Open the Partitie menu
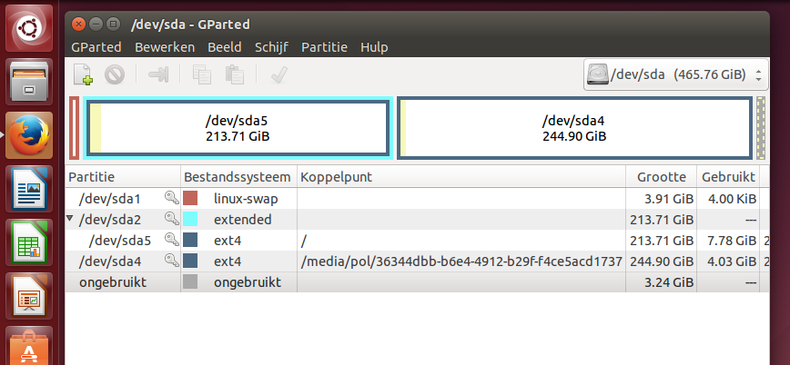790x365 pixels. [x=325, y=47]
